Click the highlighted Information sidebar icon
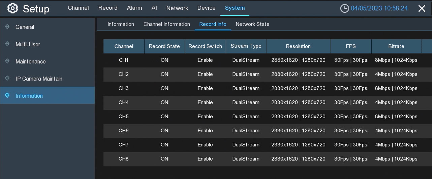 click(x=7, y=96)
